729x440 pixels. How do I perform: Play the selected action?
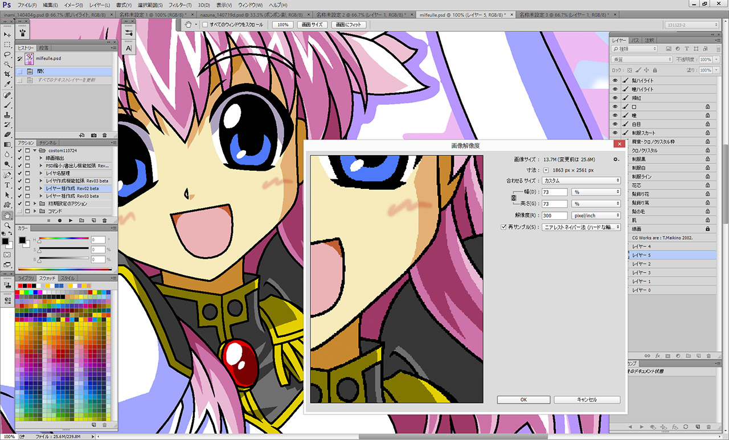[x=71, y=220]
